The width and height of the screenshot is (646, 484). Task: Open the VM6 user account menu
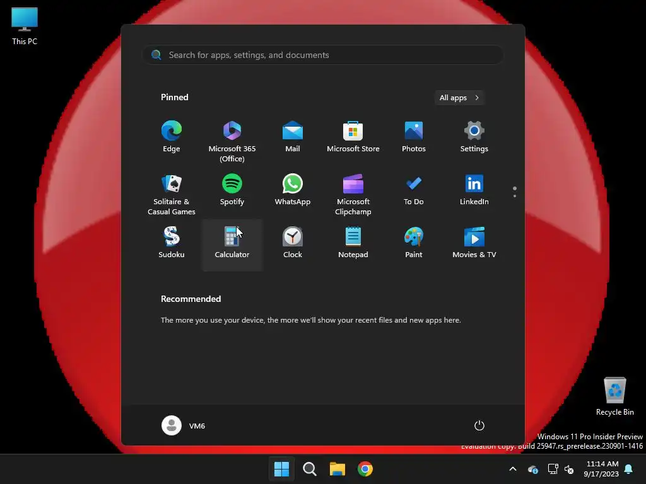[x=184, y=425]
